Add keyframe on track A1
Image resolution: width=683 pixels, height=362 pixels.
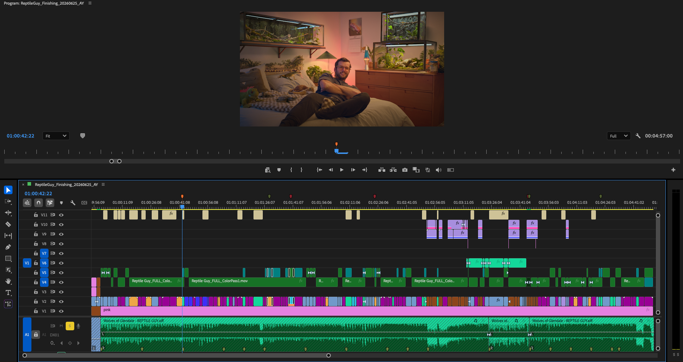pos(70,343)
